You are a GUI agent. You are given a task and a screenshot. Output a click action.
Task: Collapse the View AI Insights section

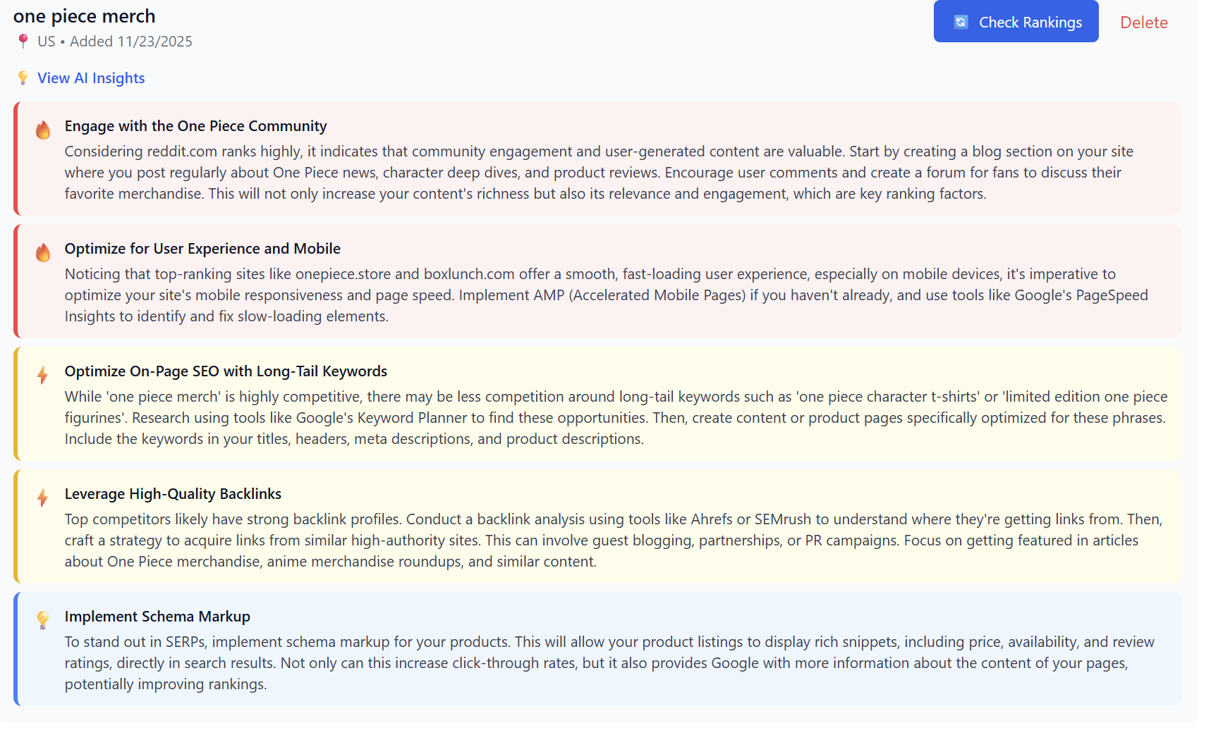91,78
